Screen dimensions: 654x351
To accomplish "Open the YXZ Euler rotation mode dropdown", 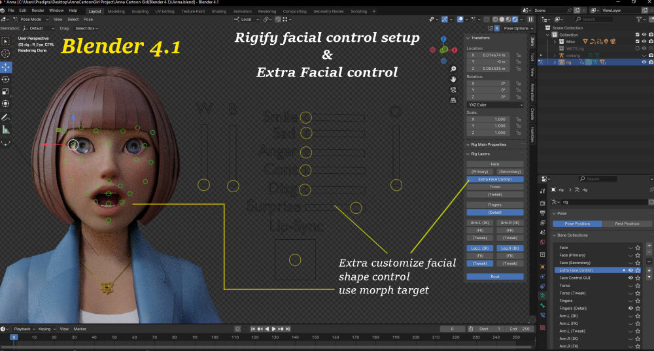I will (495, 105).
